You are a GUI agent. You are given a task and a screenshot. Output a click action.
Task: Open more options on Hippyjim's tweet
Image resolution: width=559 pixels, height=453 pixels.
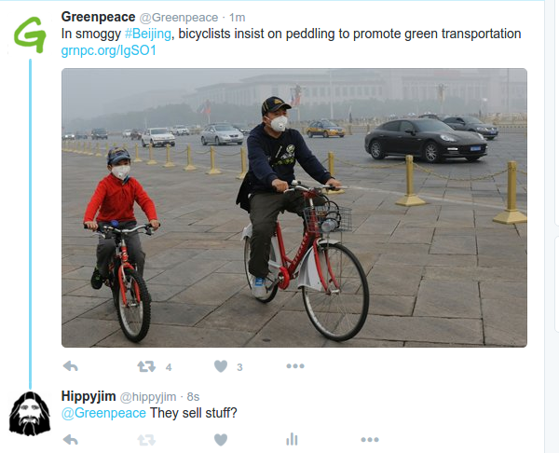coord(370,440)
